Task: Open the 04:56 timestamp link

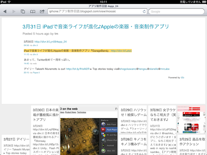Action: click(x=26, y=45)
